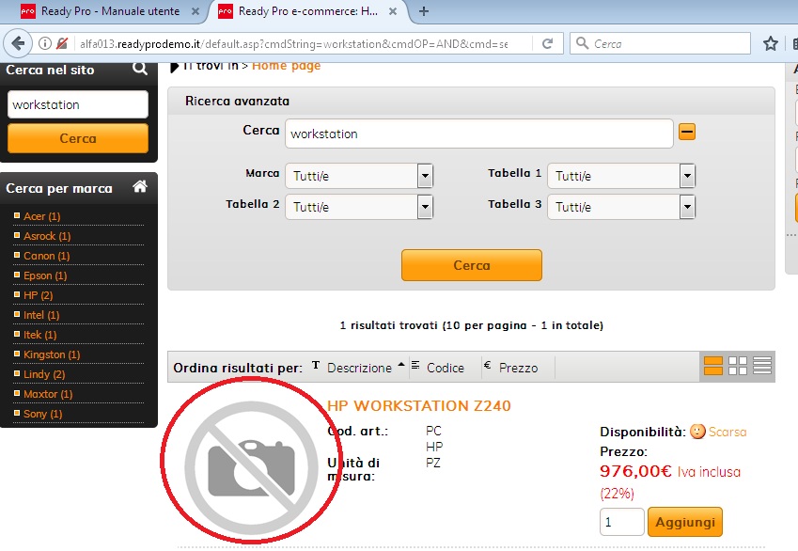Focus the advanced search Cerca text field
This screenshot has width=798, height=551.
point(479,134)
